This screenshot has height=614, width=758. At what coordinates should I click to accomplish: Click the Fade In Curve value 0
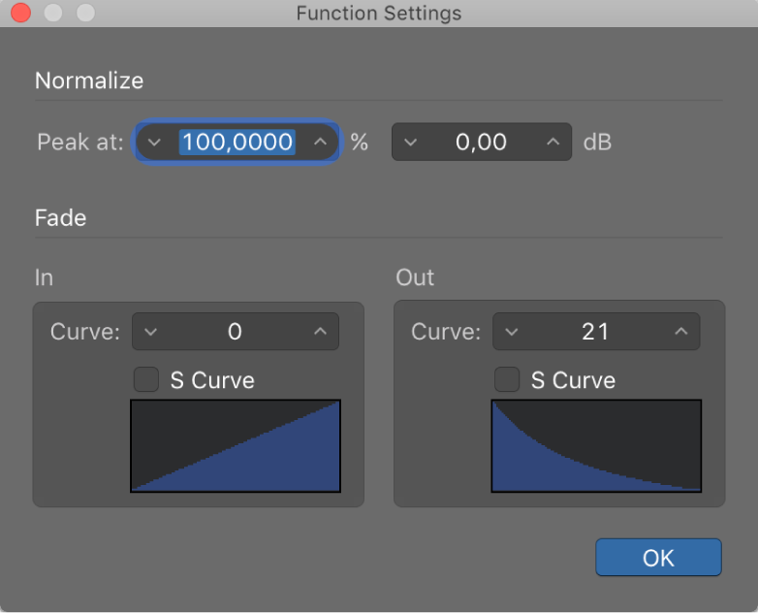pyautogui.click(x=235, y=332)
